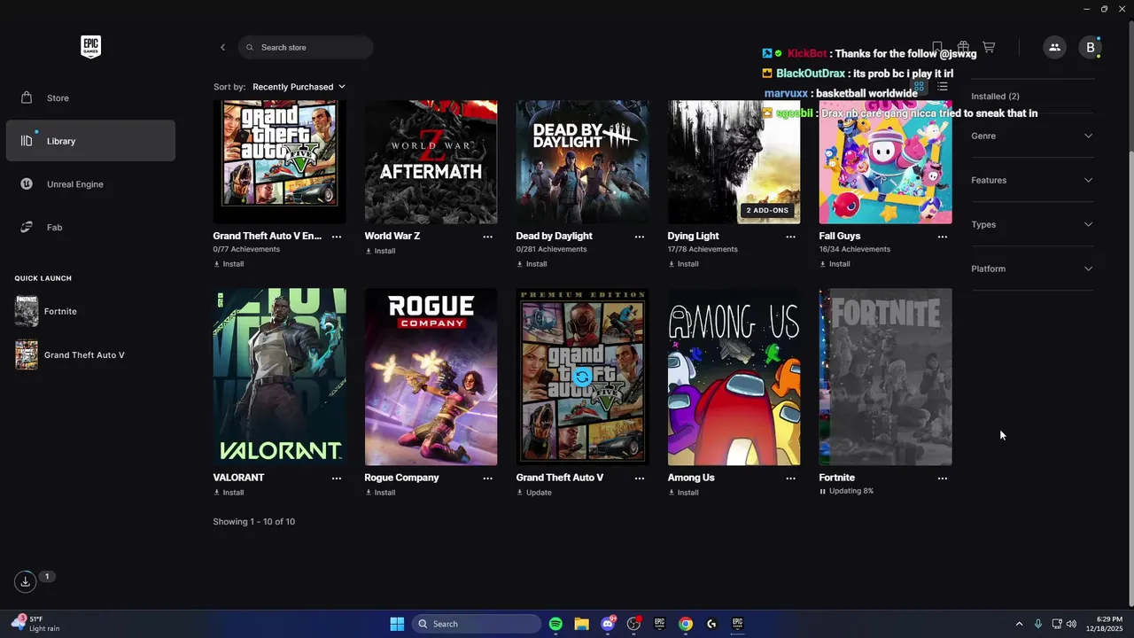Install Rogue Company
The image size is (1134, 638).
pos(380,493)
